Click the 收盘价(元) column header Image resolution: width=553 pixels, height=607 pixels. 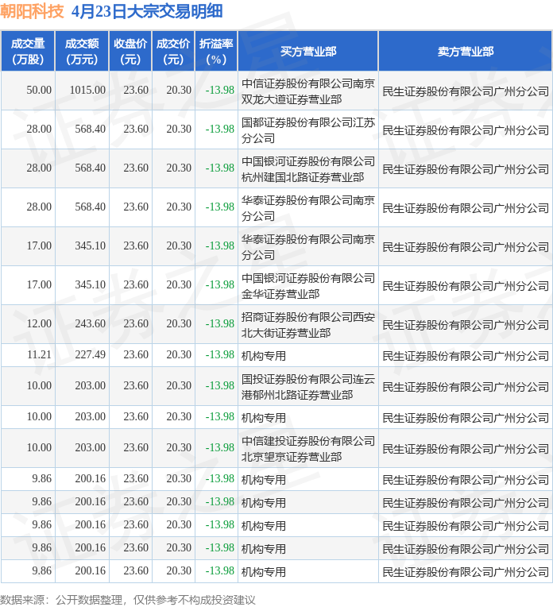[130, 51]
